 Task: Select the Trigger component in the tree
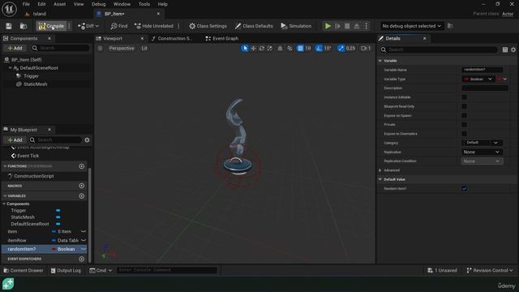[x=31, y=75]
